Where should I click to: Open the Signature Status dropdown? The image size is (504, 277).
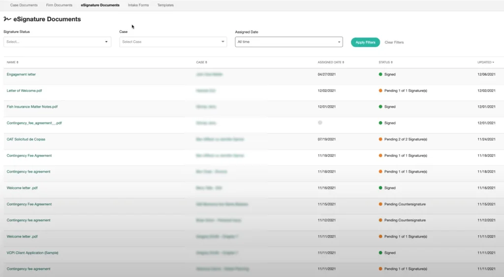[x=57, y=42]
